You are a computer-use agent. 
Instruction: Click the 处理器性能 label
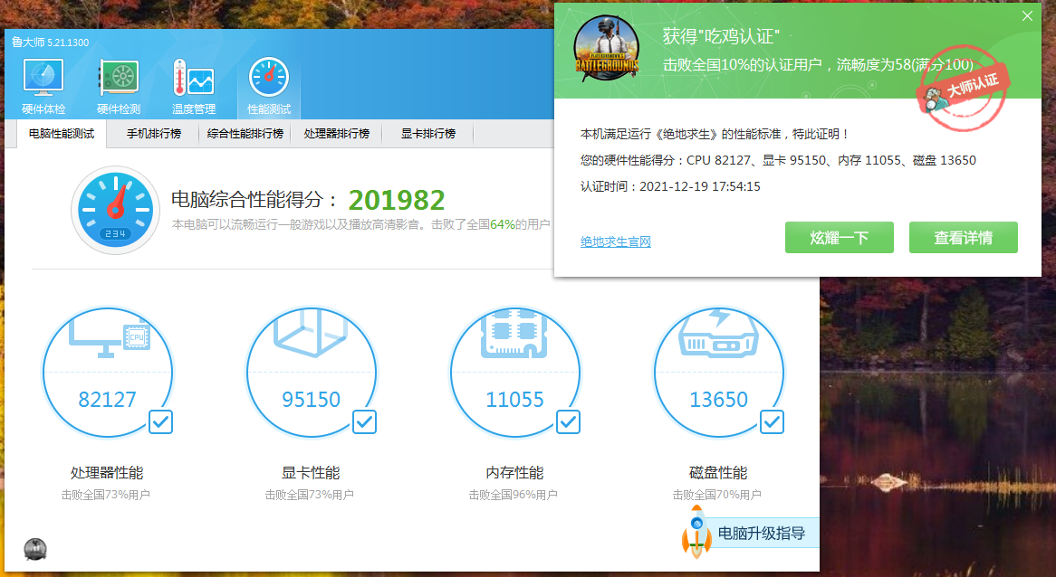(x=106, y=473)
